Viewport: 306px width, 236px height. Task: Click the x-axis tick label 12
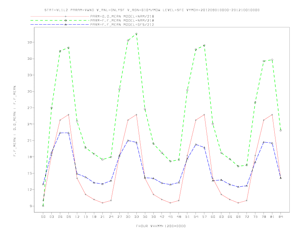[x=77, y=217]
